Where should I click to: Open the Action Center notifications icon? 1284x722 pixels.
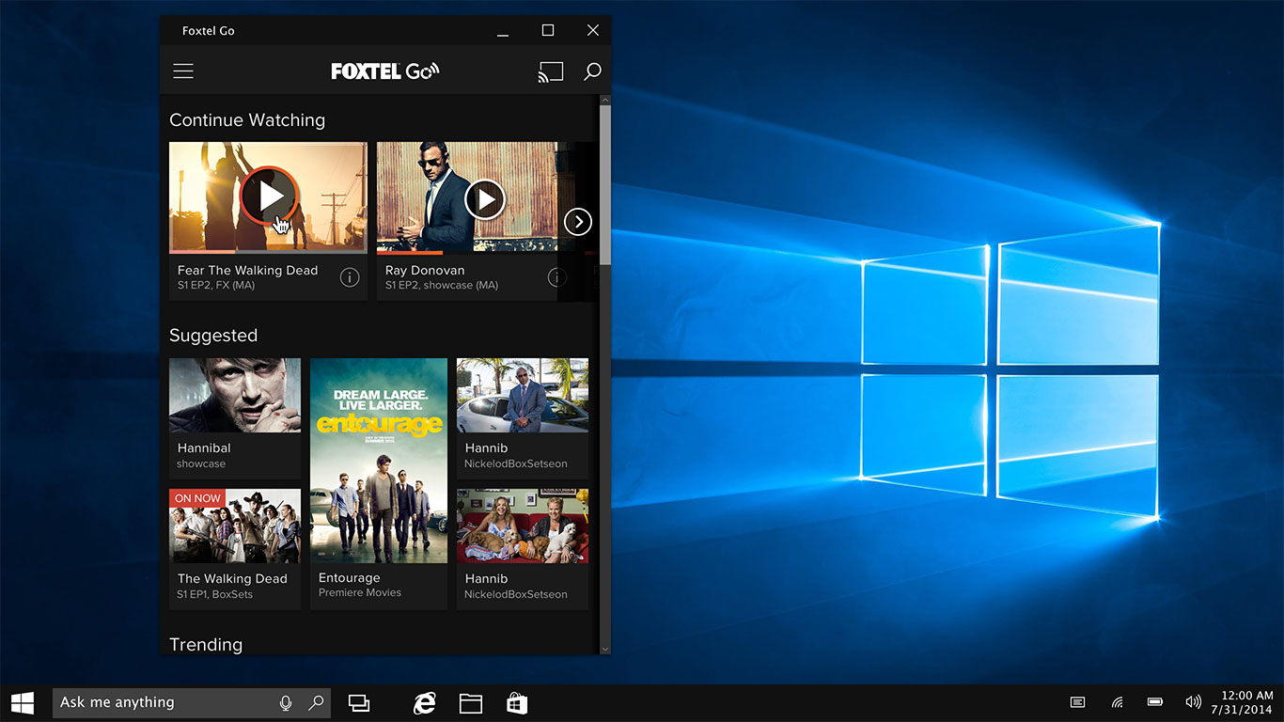(1078, 702)
